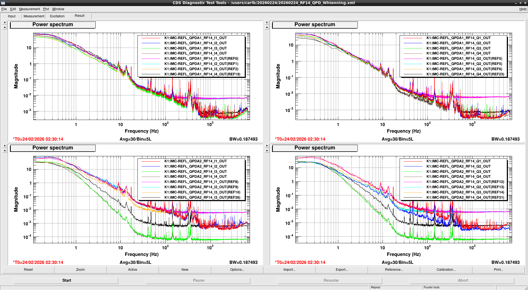Select the QPDA2 Q1 plot's Power spectrum title
This screenshot has height=290, width=528.
pyautogui.click(x=315, y=148)
